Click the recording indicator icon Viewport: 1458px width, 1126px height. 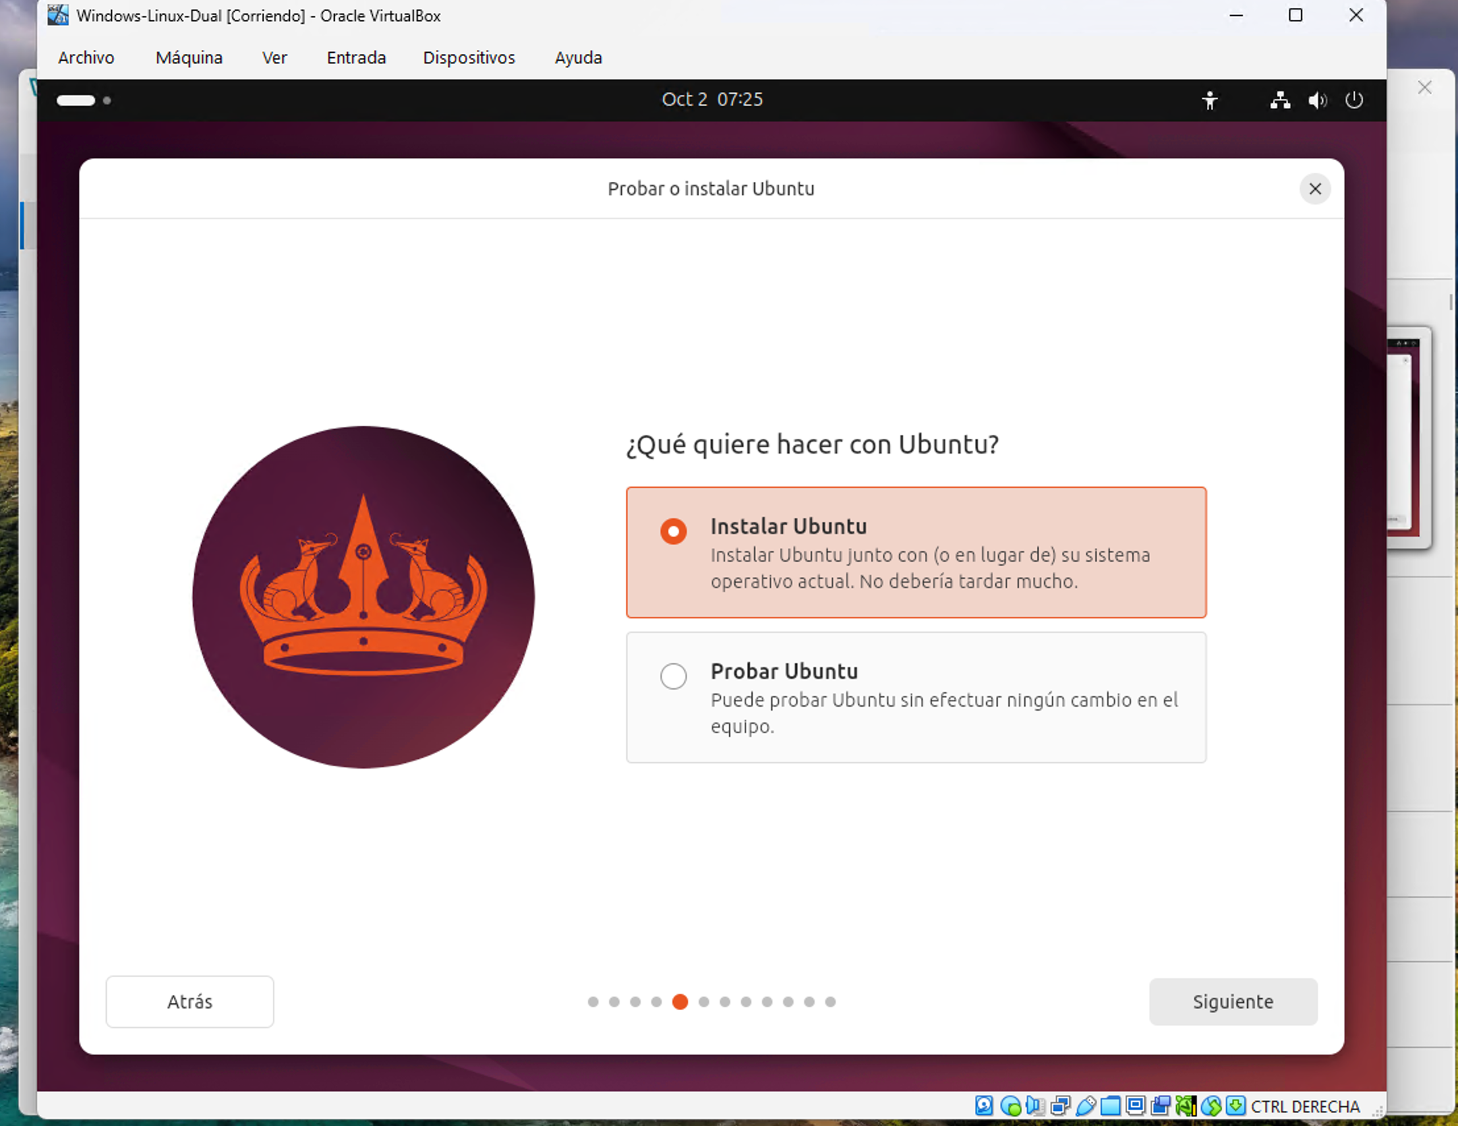pyautogui.click(x=1161, y=1106)
